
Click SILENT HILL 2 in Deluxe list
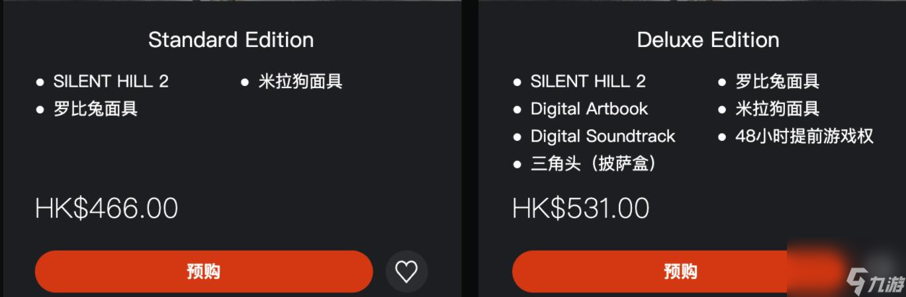point(588,81)
